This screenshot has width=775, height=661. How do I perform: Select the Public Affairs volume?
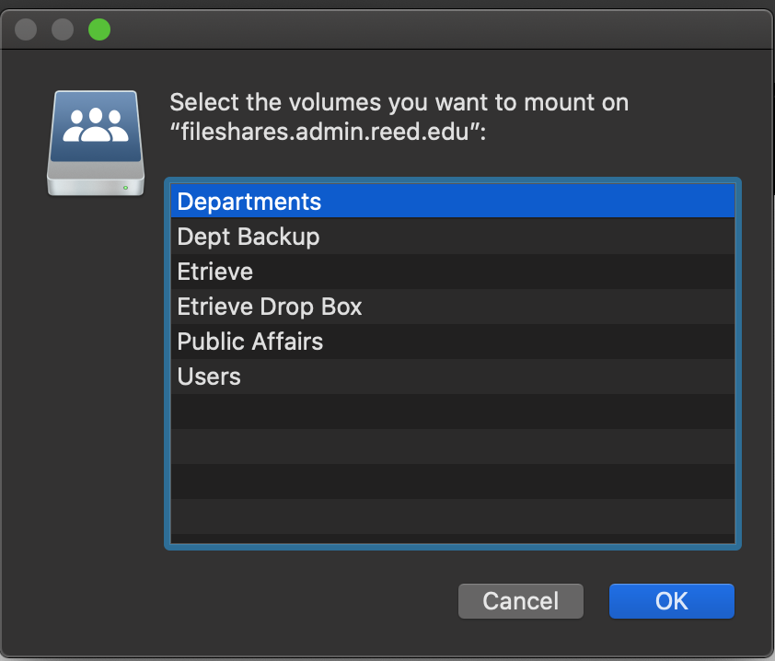(x=250, y=342)
